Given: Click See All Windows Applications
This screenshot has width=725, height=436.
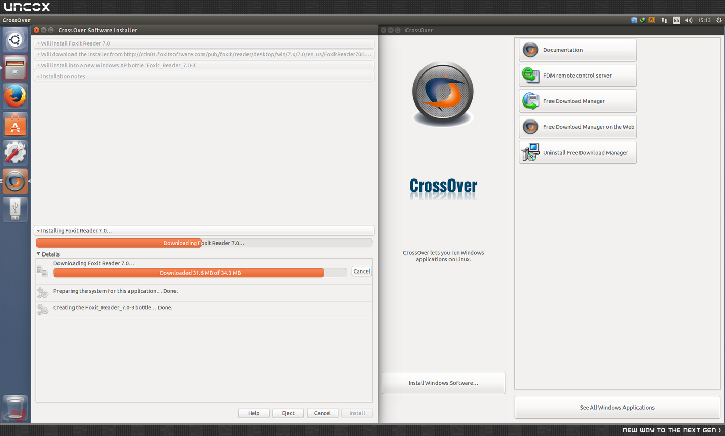Looking at the screenshot, I should pyautogui.click(x=617, y=407).
